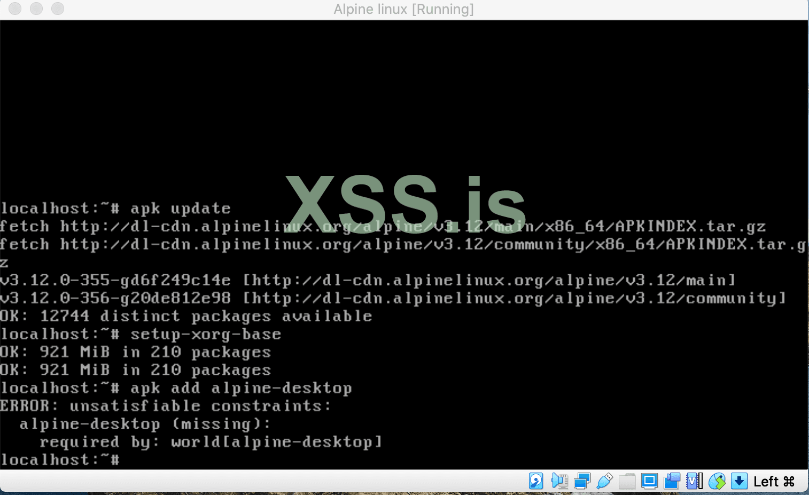809x495 pixels.
Task: Toggle the mouse integration status icon
Action: (x=717, y=481)
